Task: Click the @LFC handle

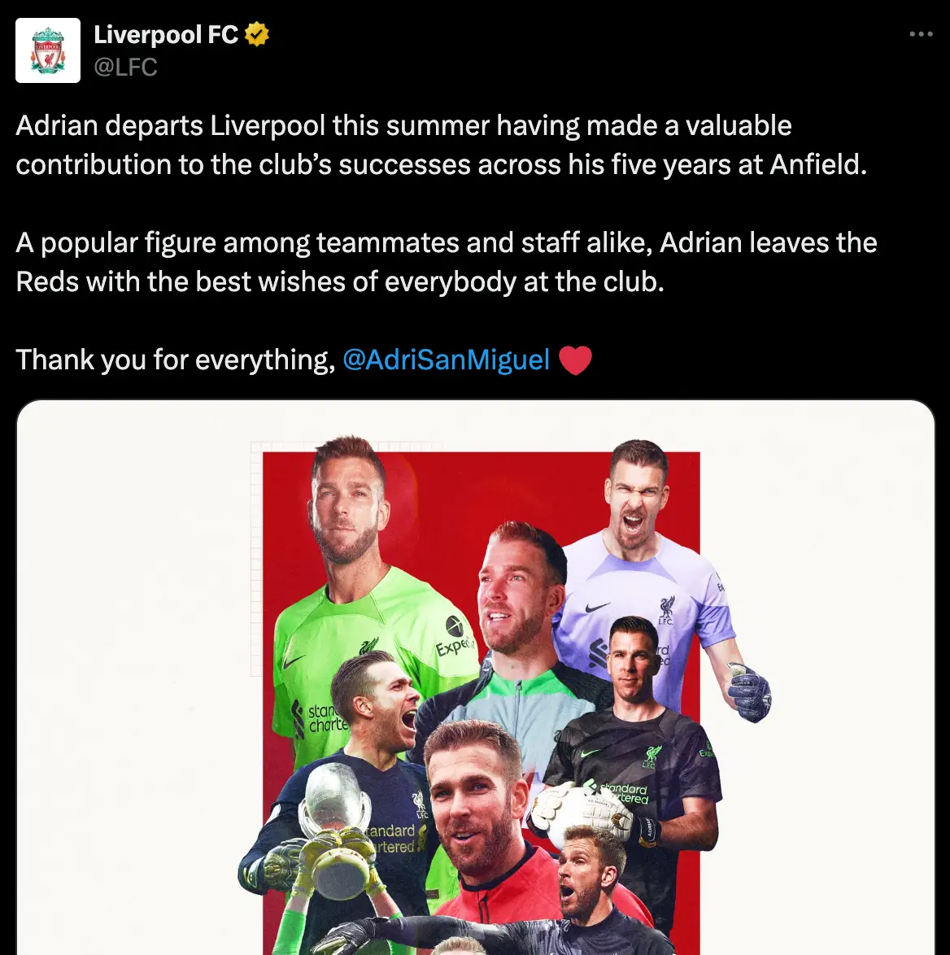Action: [125, 67]
